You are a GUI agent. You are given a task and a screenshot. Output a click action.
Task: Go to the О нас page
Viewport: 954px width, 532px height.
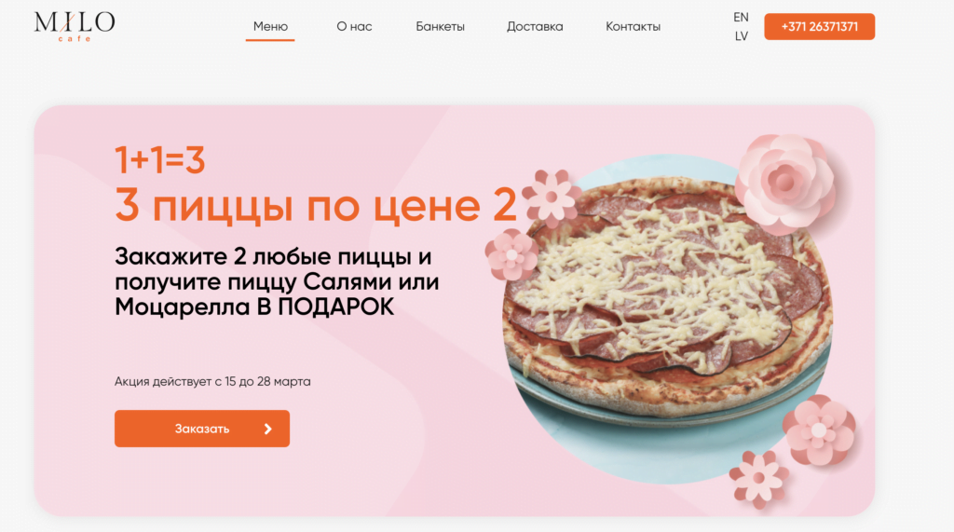(x=354, y=27)
